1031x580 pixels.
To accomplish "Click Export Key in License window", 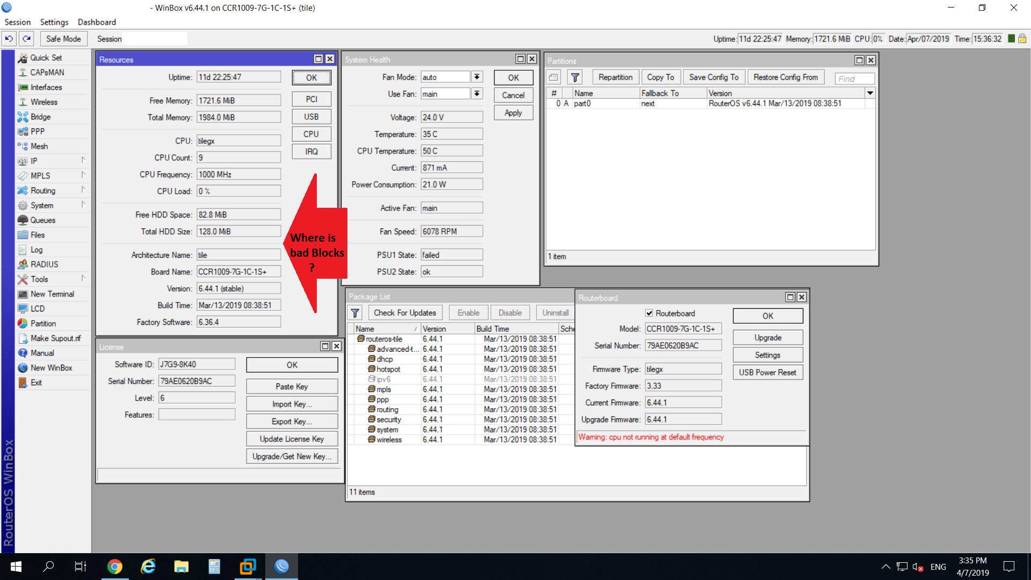I will click(292, 422).
